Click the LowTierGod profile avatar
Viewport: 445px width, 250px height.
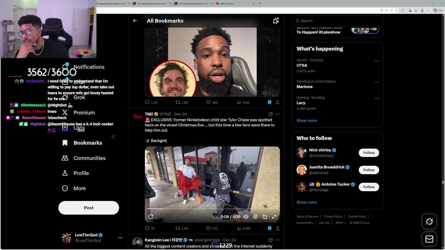tap(66, 237)
